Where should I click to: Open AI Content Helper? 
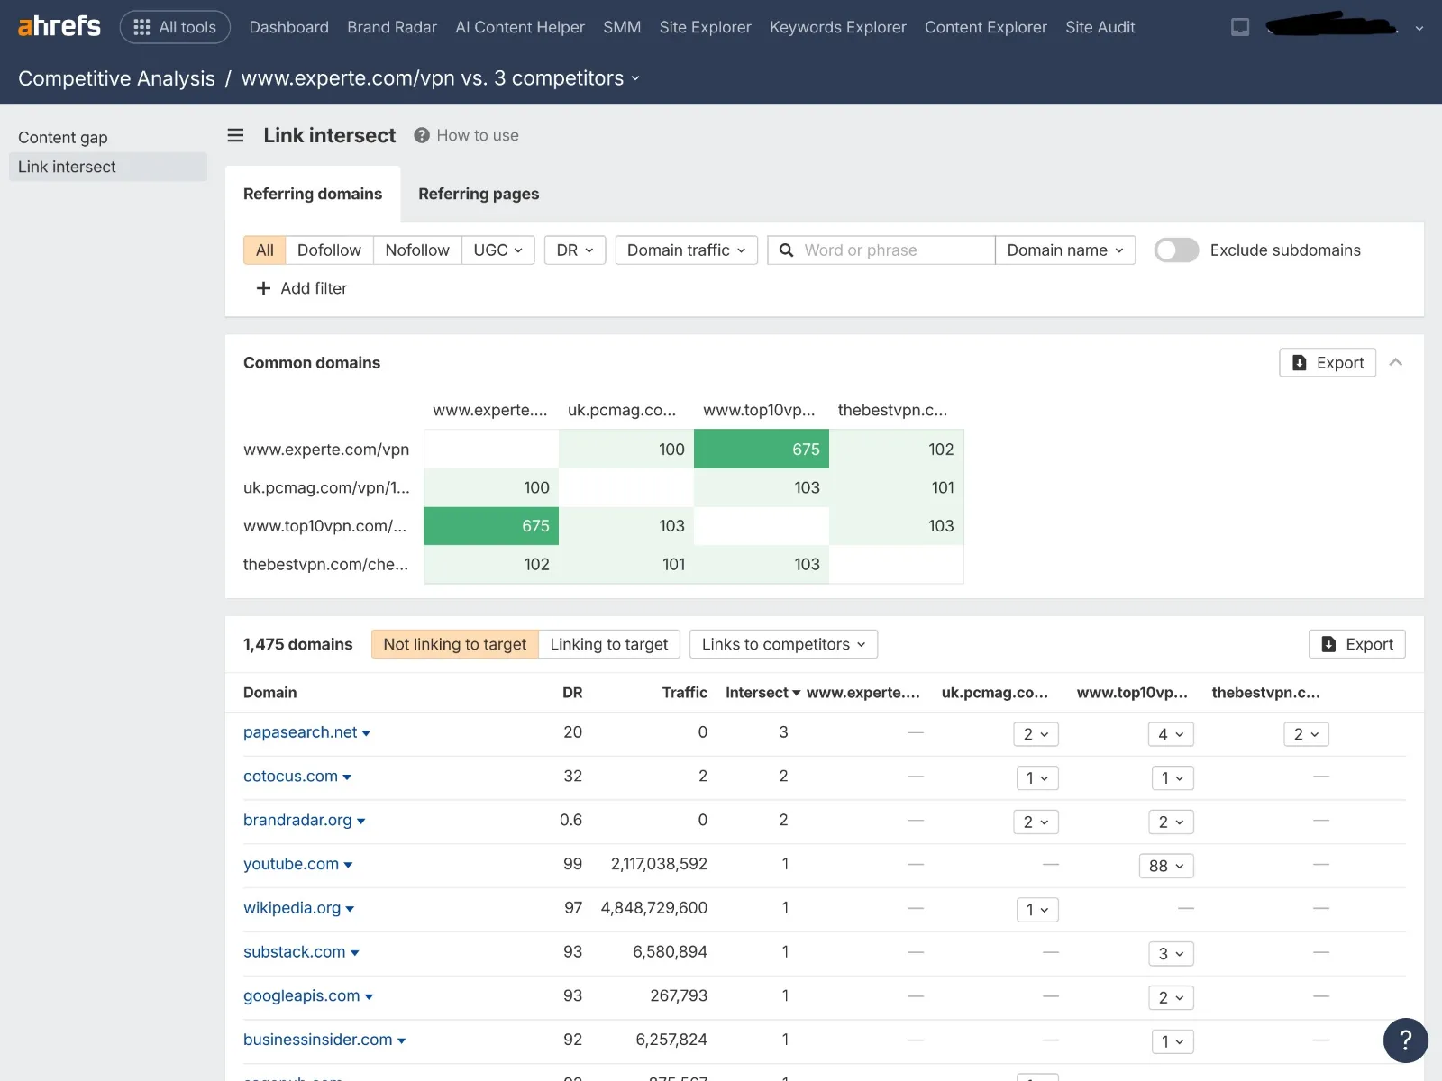tap(520, 27)
